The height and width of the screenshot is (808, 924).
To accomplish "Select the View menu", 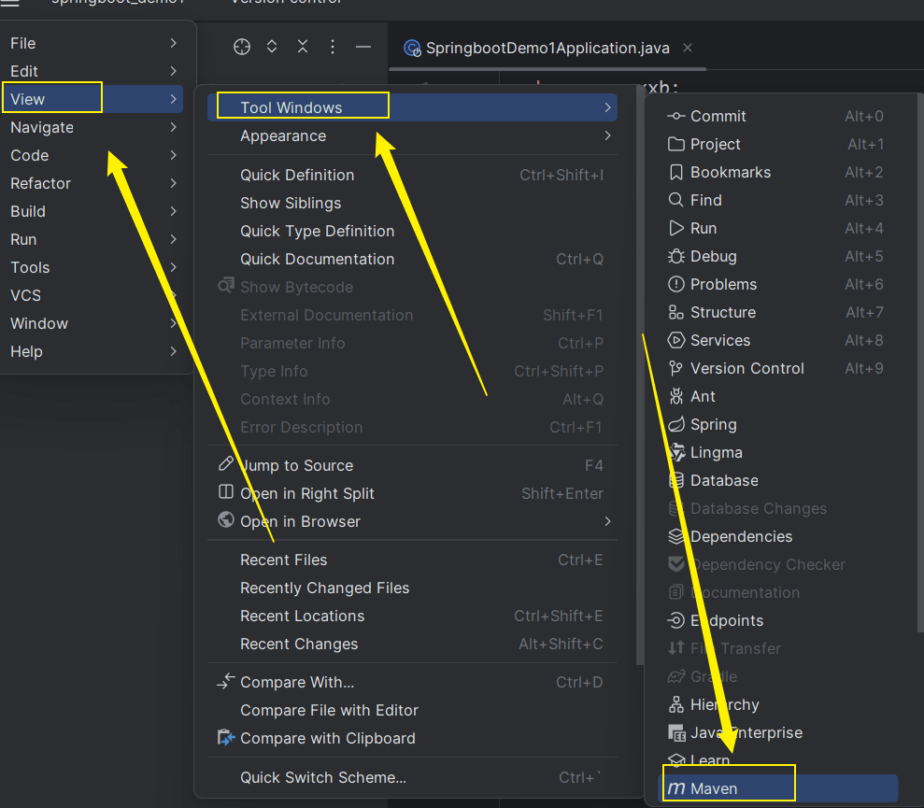I will click(x=93, y=99).
